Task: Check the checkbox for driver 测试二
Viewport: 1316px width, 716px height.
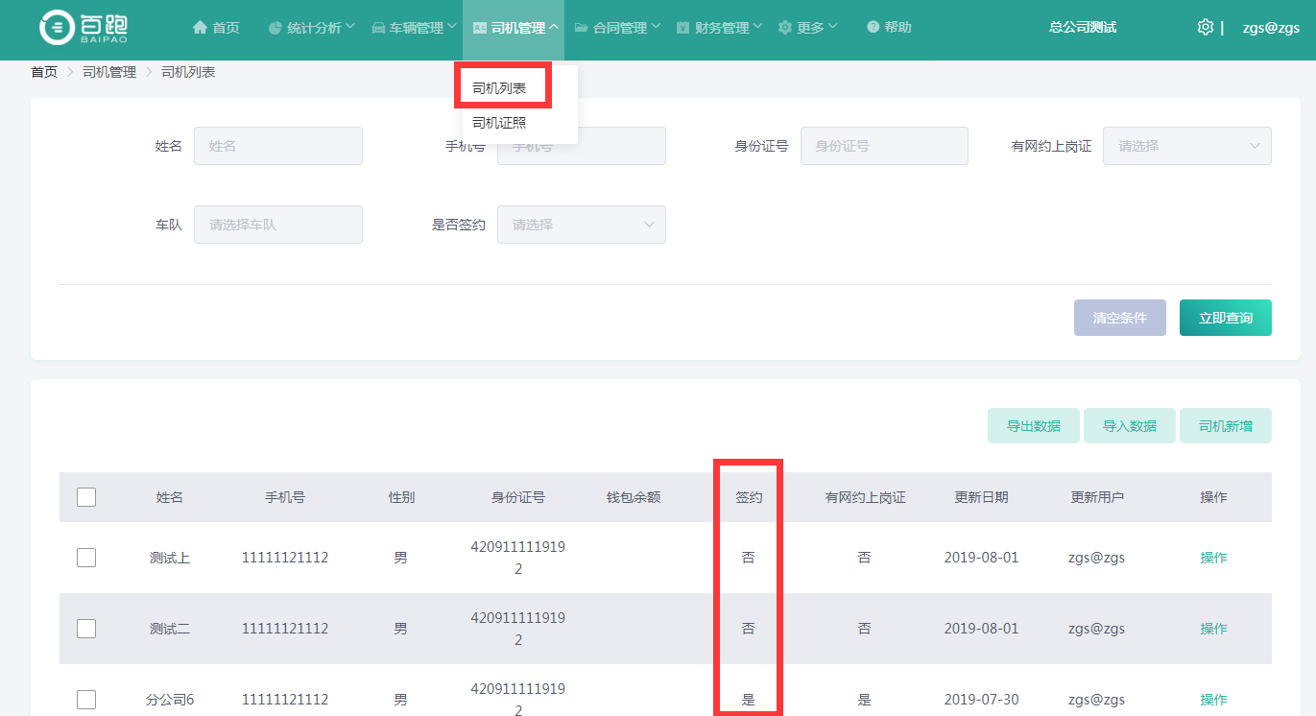Action: [86, 629]
